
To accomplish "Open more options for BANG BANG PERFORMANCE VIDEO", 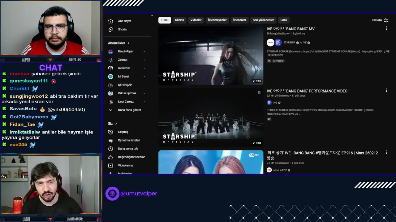I will (386, 90).
